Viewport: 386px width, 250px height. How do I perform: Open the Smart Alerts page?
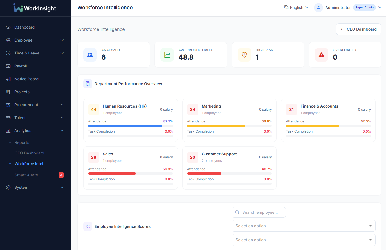click(26, 175)
